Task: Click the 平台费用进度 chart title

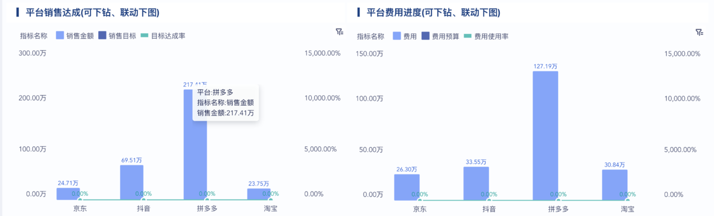Action: (x=433, y=12)
